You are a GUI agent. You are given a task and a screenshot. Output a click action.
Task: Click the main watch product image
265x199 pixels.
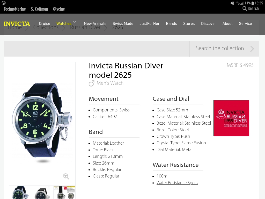[x=42, y=120]
